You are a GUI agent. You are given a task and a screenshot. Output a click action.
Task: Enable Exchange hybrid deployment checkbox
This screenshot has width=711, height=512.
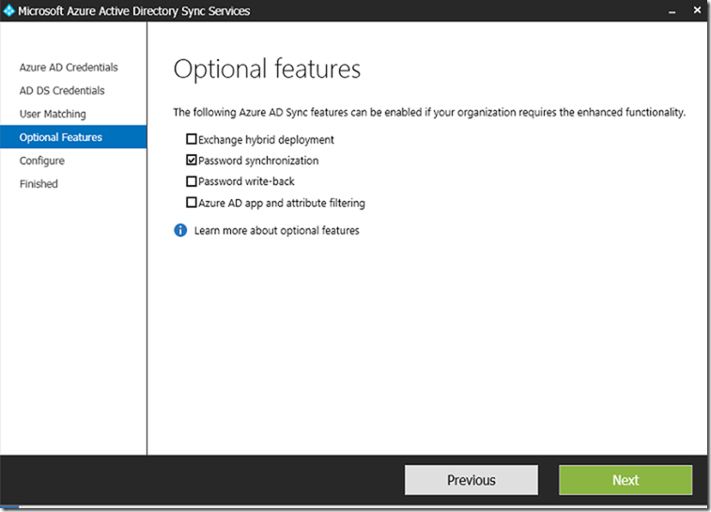(192, 139)
